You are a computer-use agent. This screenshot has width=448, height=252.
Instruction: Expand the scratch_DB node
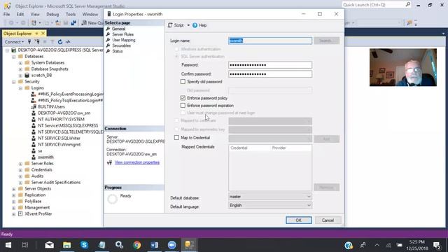click(x=20, y=76)
